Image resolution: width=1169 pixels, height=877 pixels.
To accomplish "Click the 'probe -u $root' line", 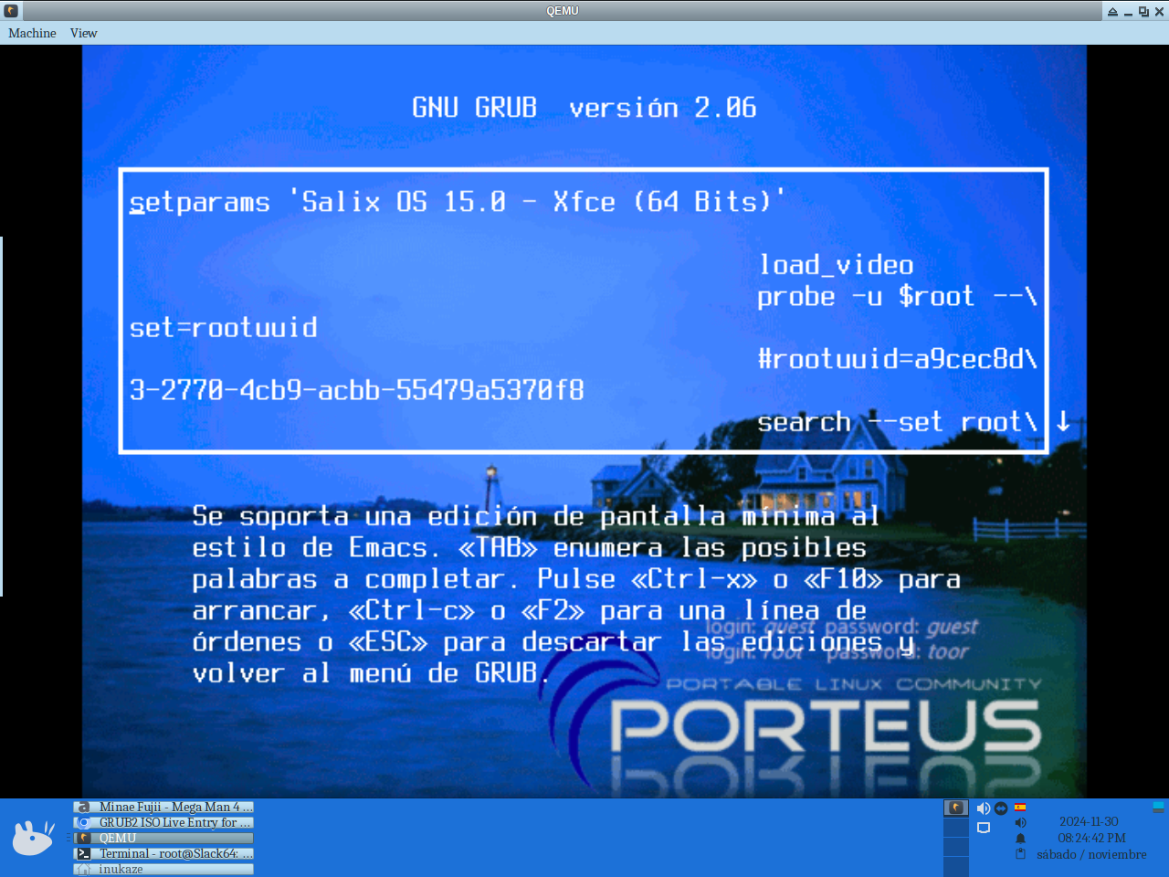I will [x=897, y=296].
